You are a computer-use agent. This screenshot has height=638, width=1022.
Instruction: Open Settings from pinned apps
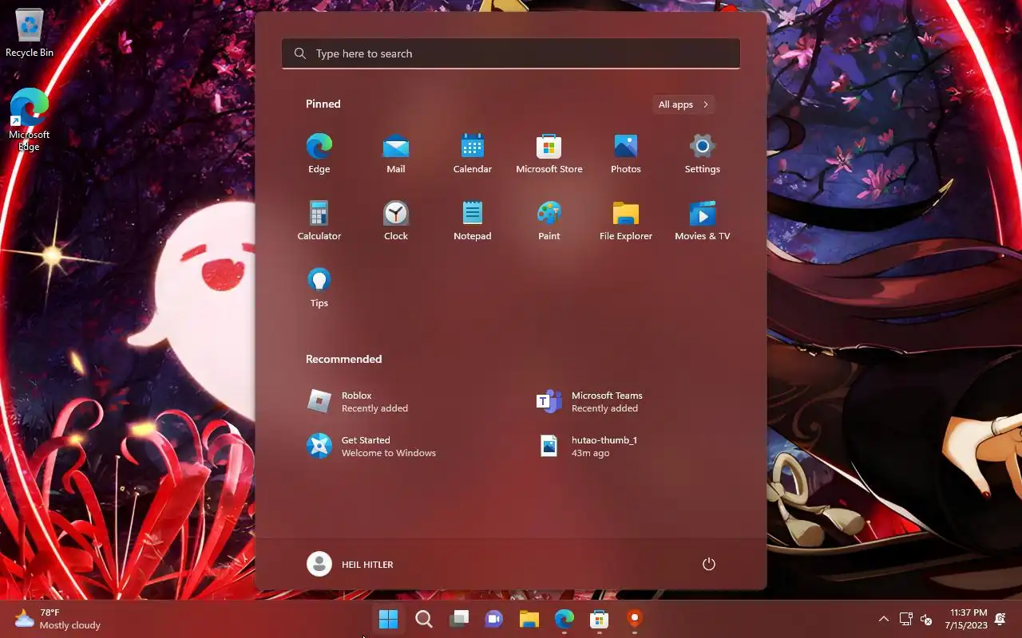coord(703,154)
